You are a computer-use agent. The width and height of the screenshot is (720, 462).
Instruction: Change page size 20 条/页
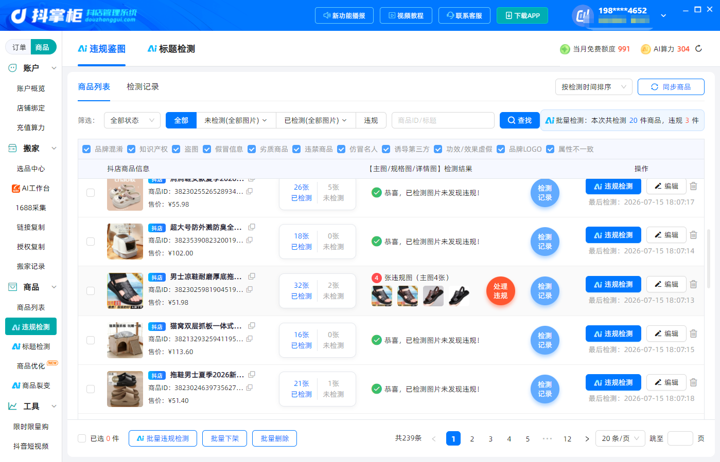(620, 438)
